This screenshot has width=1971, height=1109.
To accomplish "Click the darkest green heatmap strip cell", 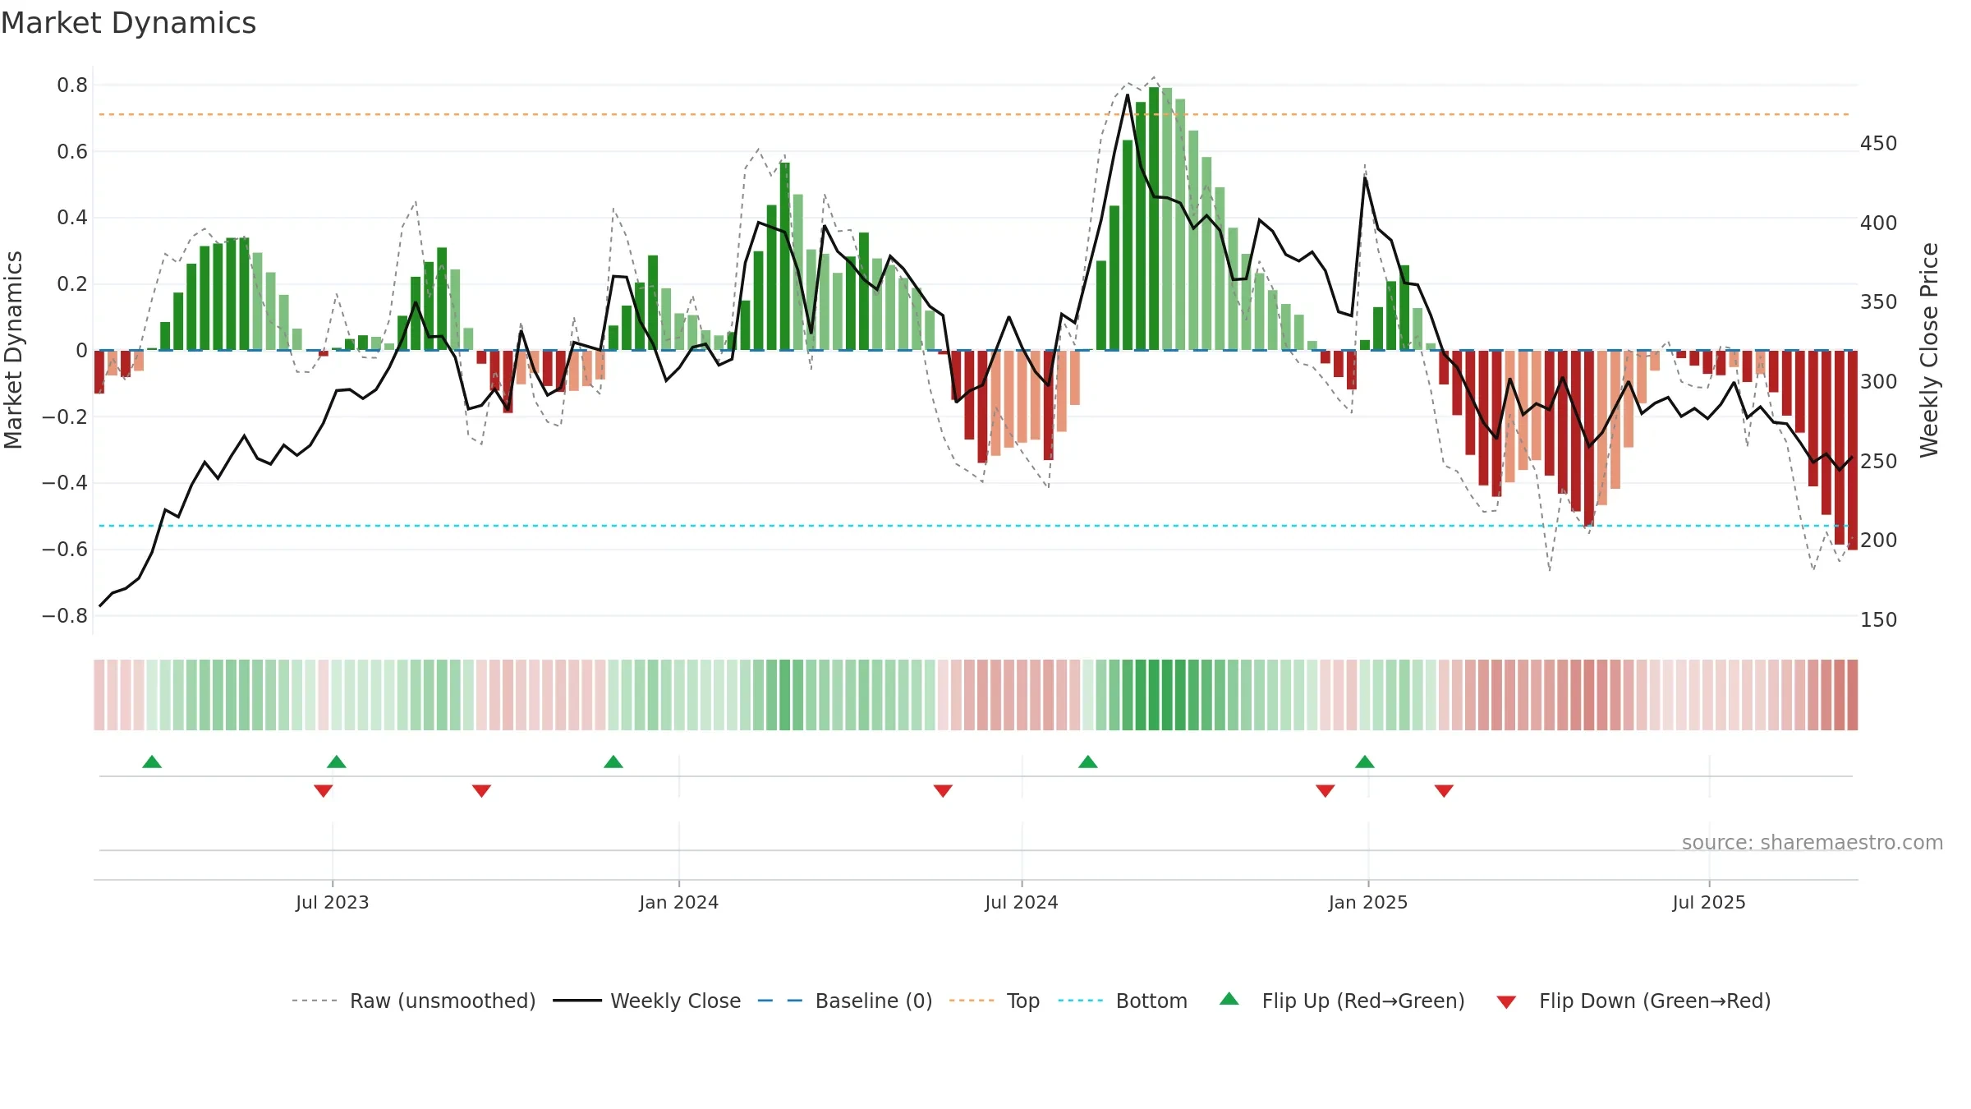I will 1154,695.
